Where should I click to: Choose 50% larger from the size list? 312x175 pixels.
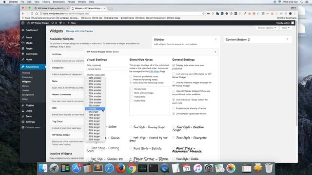[x=95, y=140]
